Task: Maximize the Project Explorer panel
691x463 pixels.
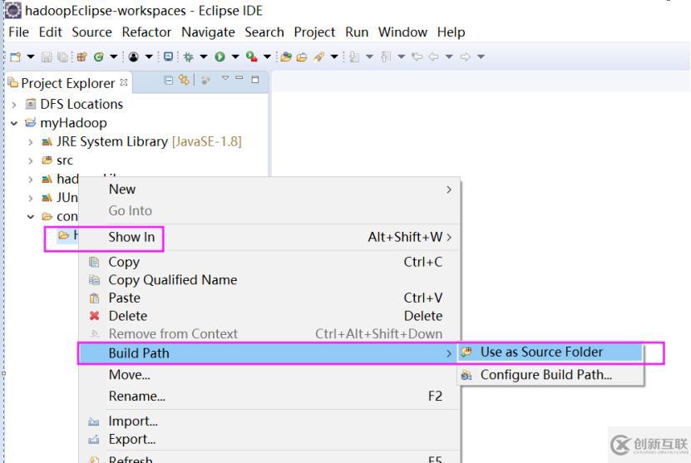Action: point(255,80)
